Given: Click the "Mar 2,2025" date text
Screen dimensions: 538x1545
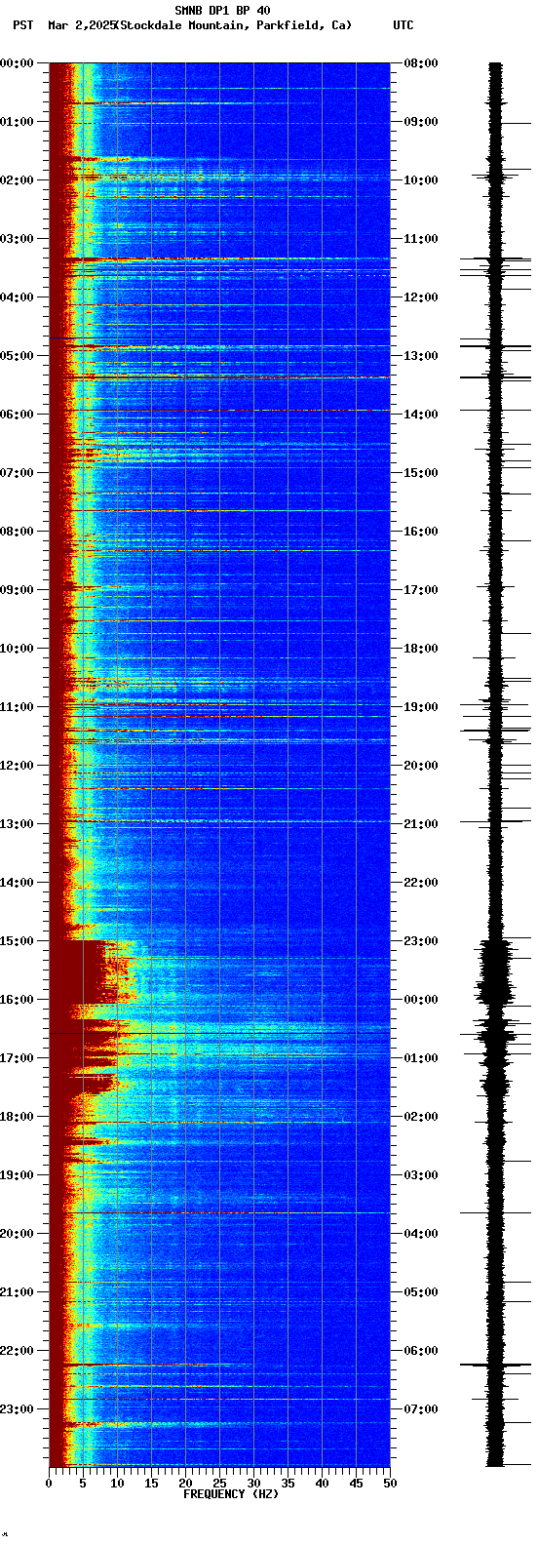Looking at the screenshot, I should [81, 25].
